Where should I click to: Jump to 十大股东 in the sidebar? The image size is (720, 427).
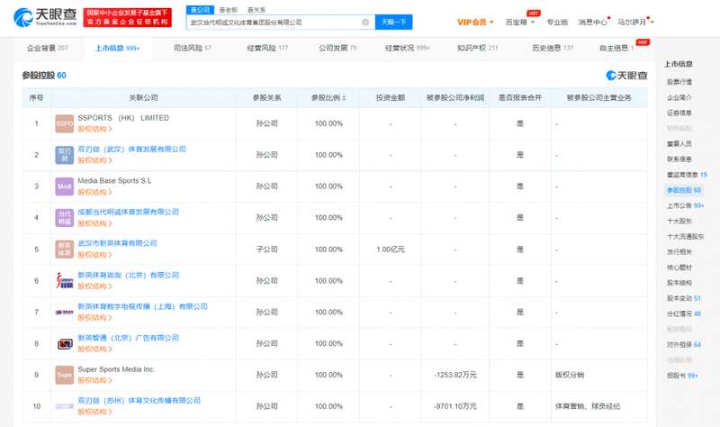679,221
